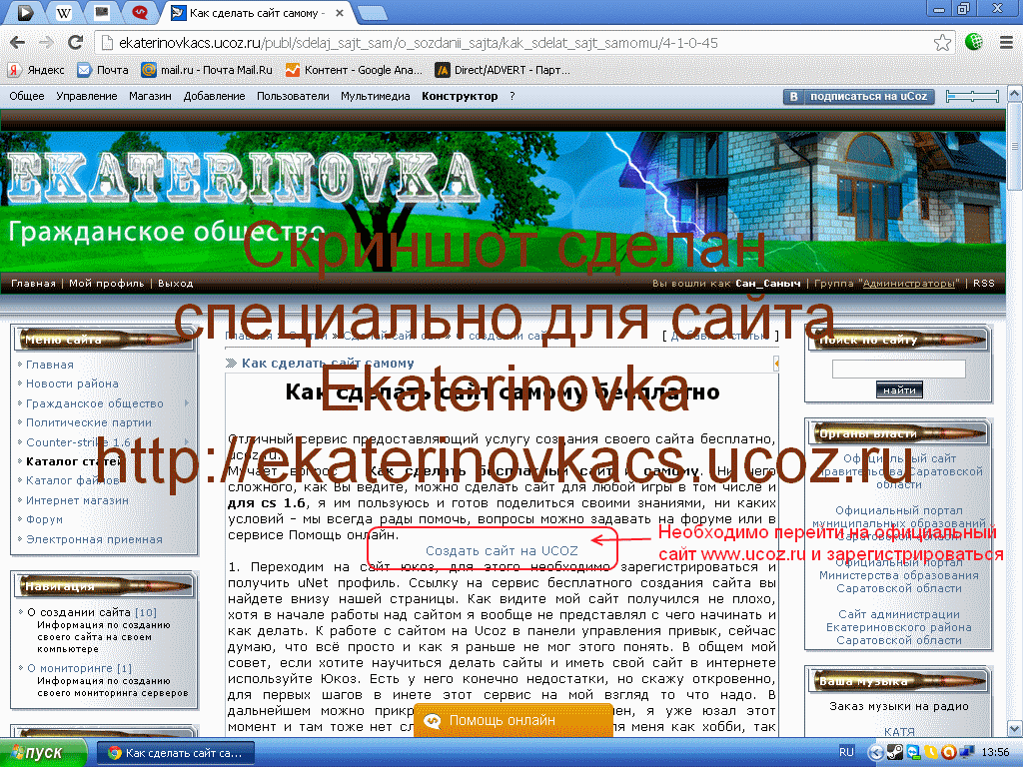Open Мой профиль link
This screenshot has width=1023, height=767.
106,283
